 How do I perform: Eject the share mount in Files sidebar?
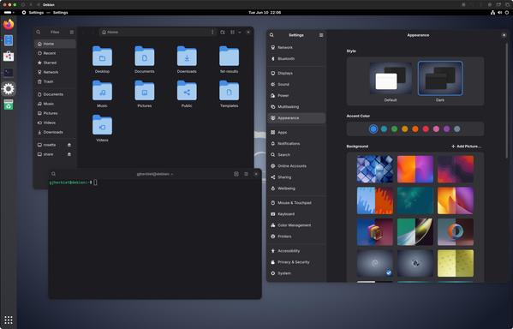(x=69, y=154)
